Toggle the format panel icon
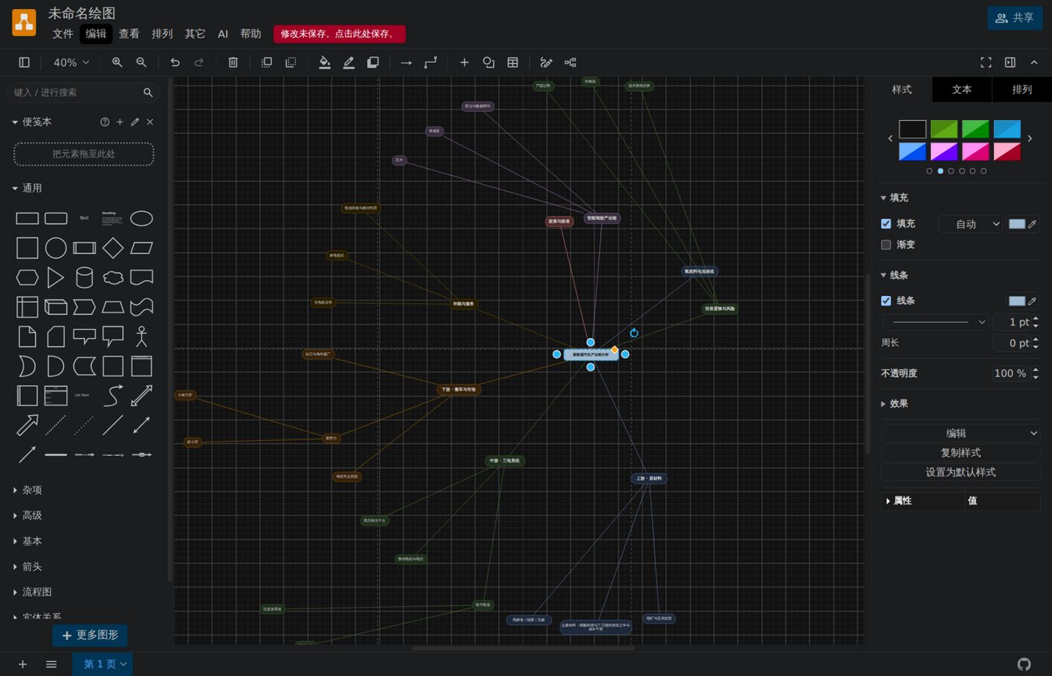 pyautogui.click(x=1010, y=62)
